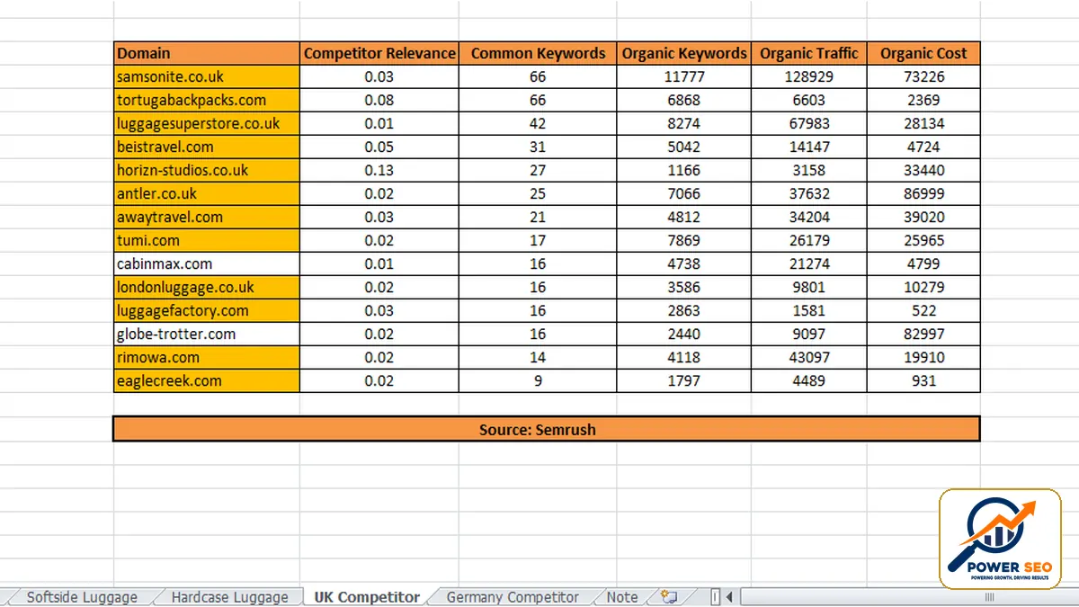1079x607 pixels.
Task: Select organic cost value 931
Action: (x=923, y=380)
